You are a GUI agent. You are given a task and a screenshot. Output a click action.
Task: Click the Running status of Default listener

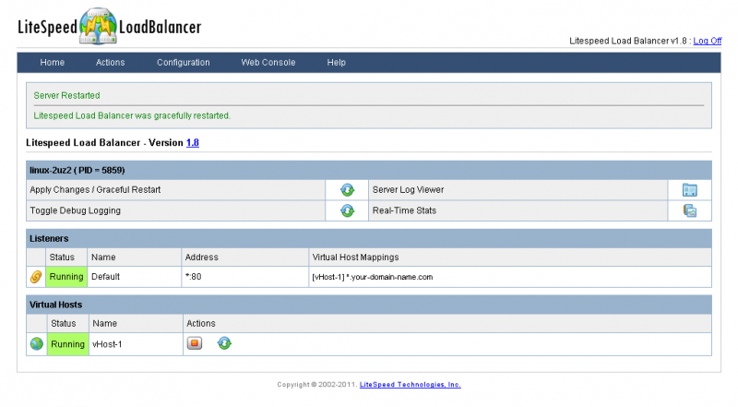point(66,277)
